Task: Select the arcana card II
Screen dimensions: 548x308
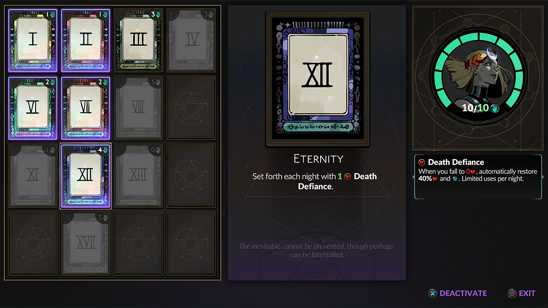Action: tap(85, 41)
